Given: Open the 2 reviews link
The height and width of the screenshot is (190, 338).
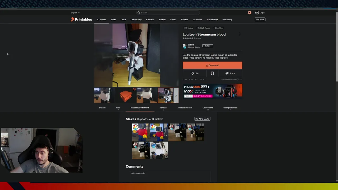Looking at the screenshot, I should point(198,38).
